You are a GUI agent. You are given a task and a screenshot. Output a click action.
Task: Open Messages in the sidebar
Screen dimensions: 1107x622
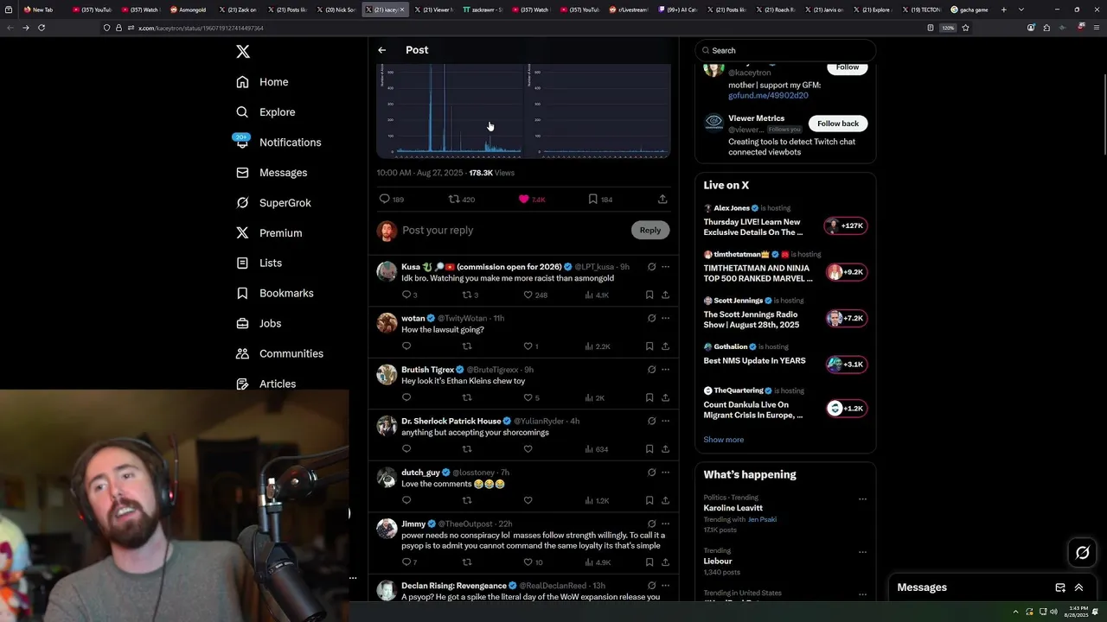(272, 173)
